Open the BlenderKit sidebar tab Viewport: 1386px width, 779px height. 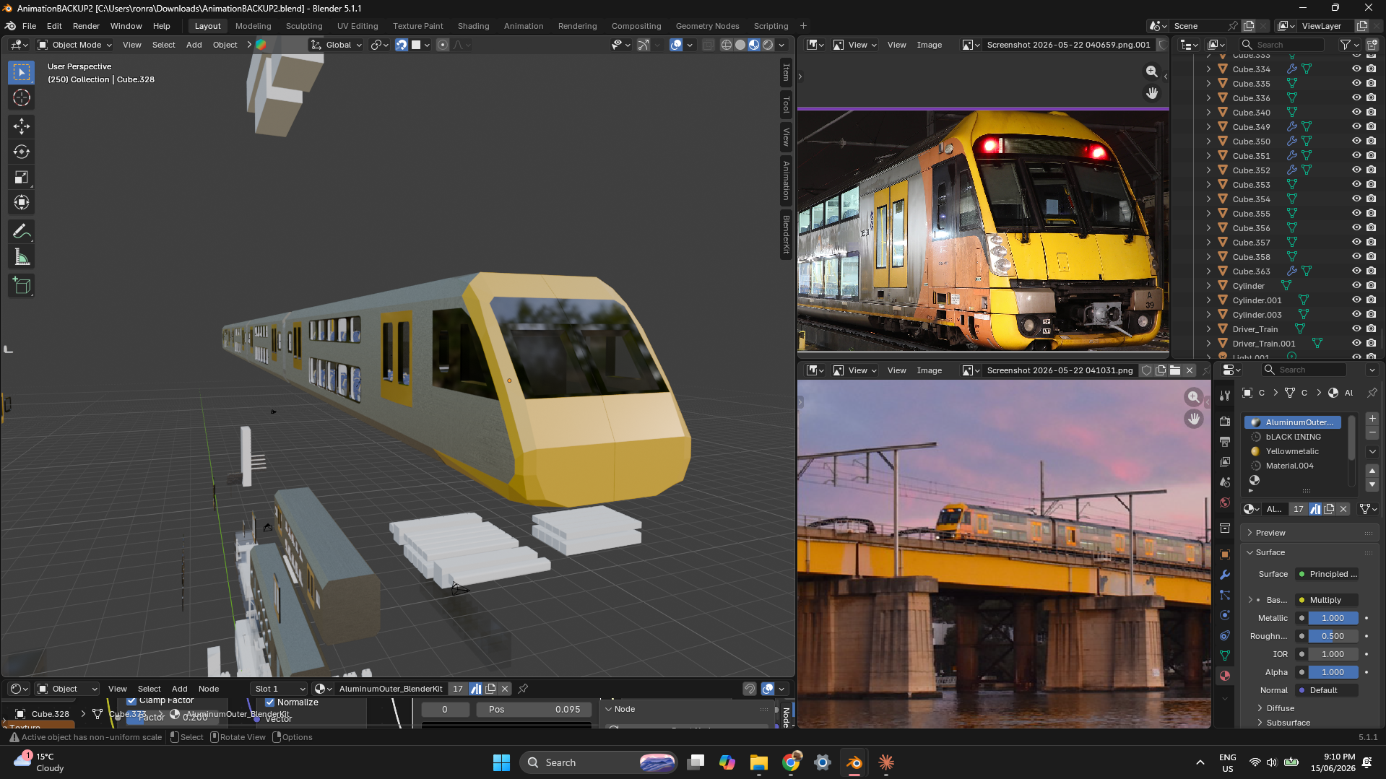[x=787, y=235]
